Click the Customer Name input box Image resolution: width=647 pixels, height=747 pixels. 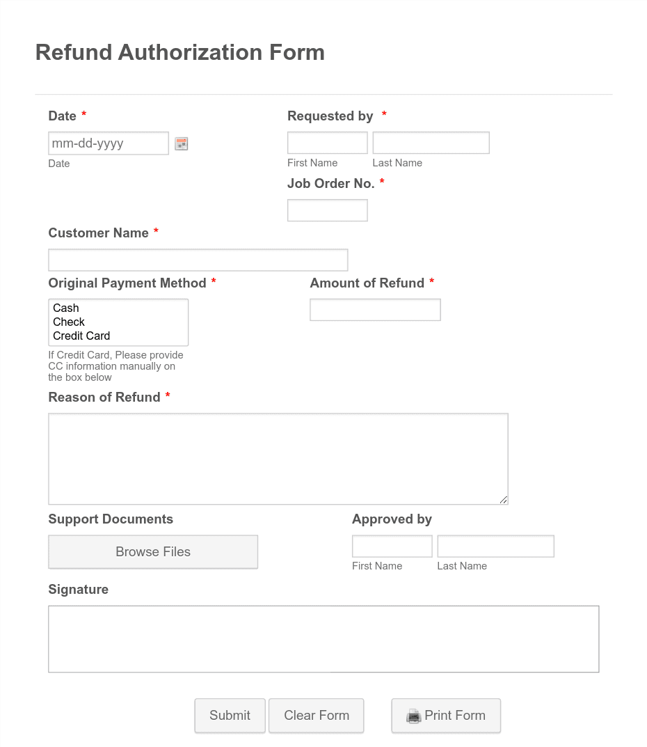click(198, 259)
